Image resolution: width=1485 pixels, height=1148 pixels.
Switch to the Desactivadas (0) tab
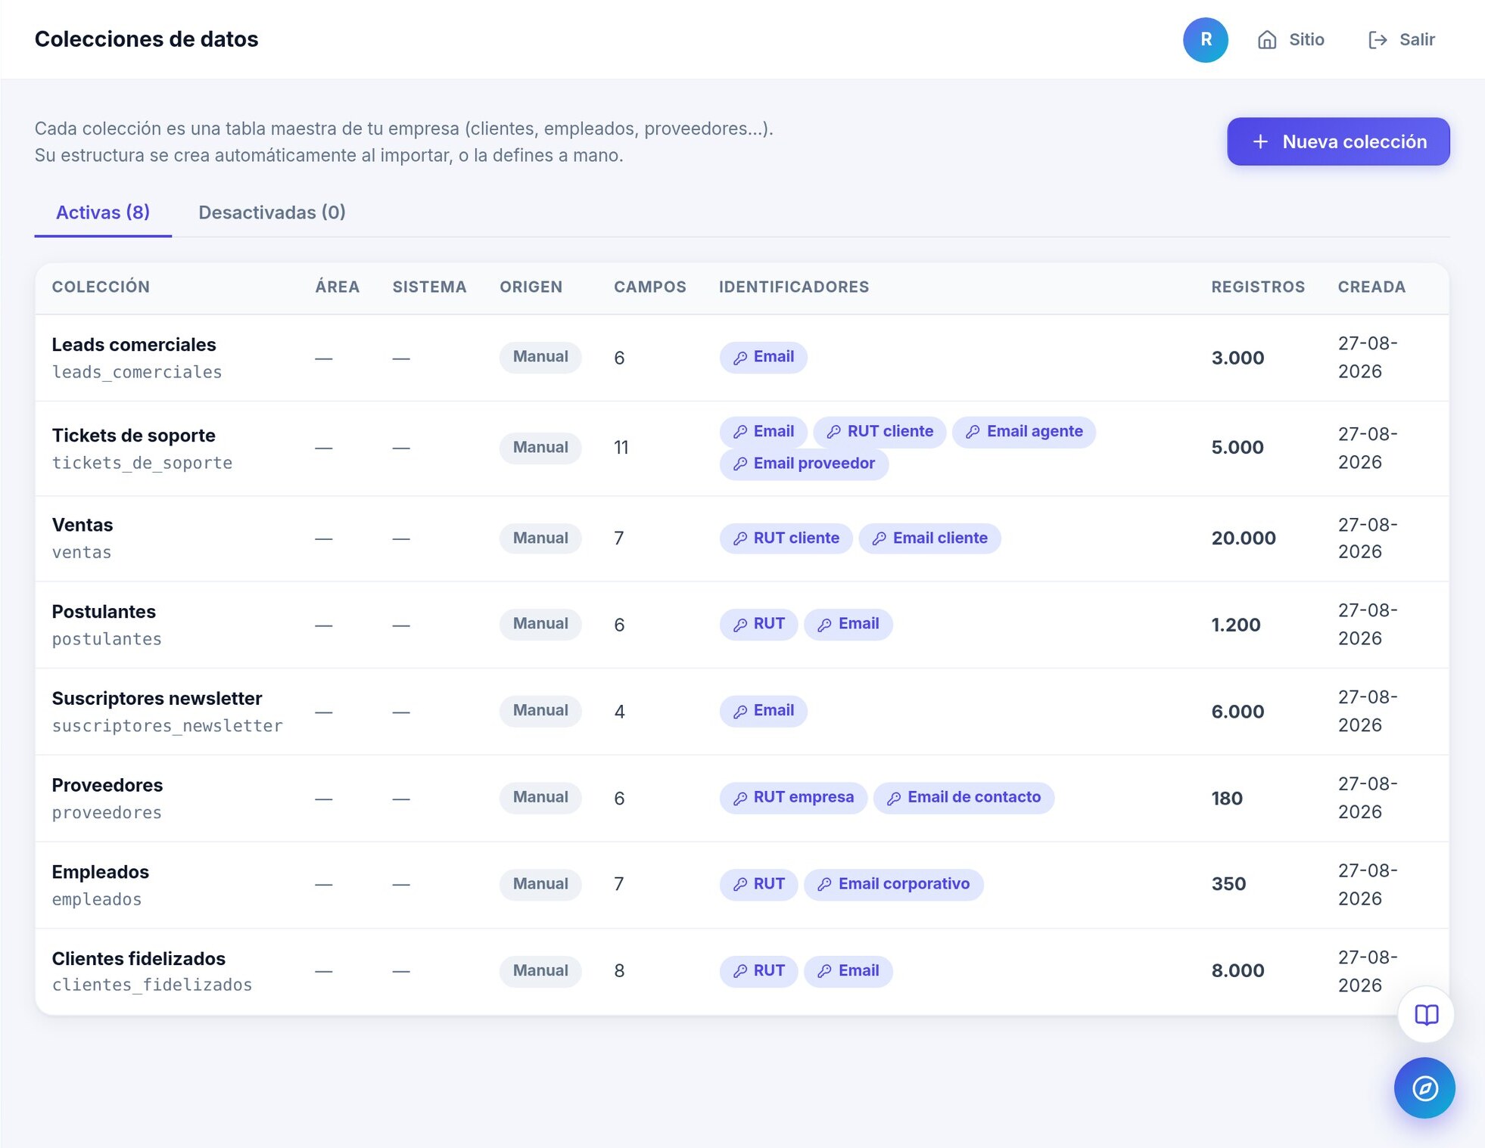272,213
